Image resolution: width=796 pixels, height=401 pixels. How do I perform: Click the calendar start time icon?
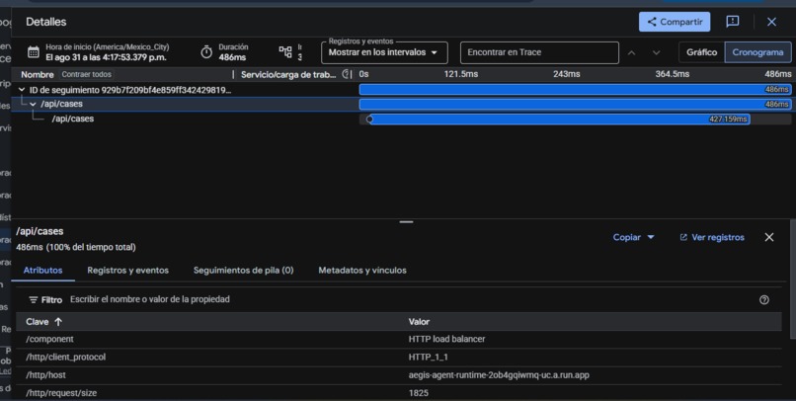point(33,52)
